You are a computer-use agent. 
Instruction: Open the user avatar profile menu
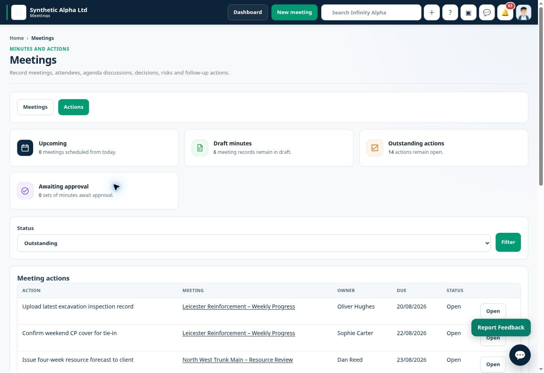tap(523, 12)
